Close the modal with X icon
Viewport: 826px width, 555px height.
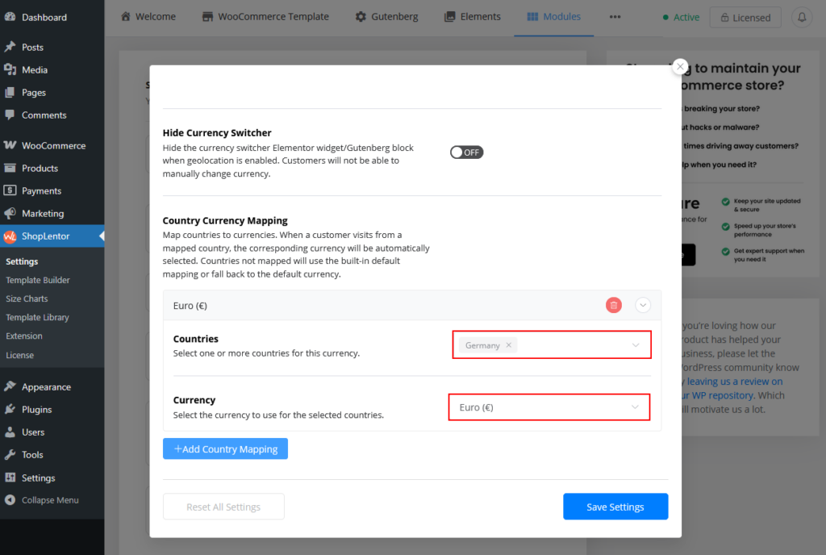pyautogui.click(x=680, y=66)
